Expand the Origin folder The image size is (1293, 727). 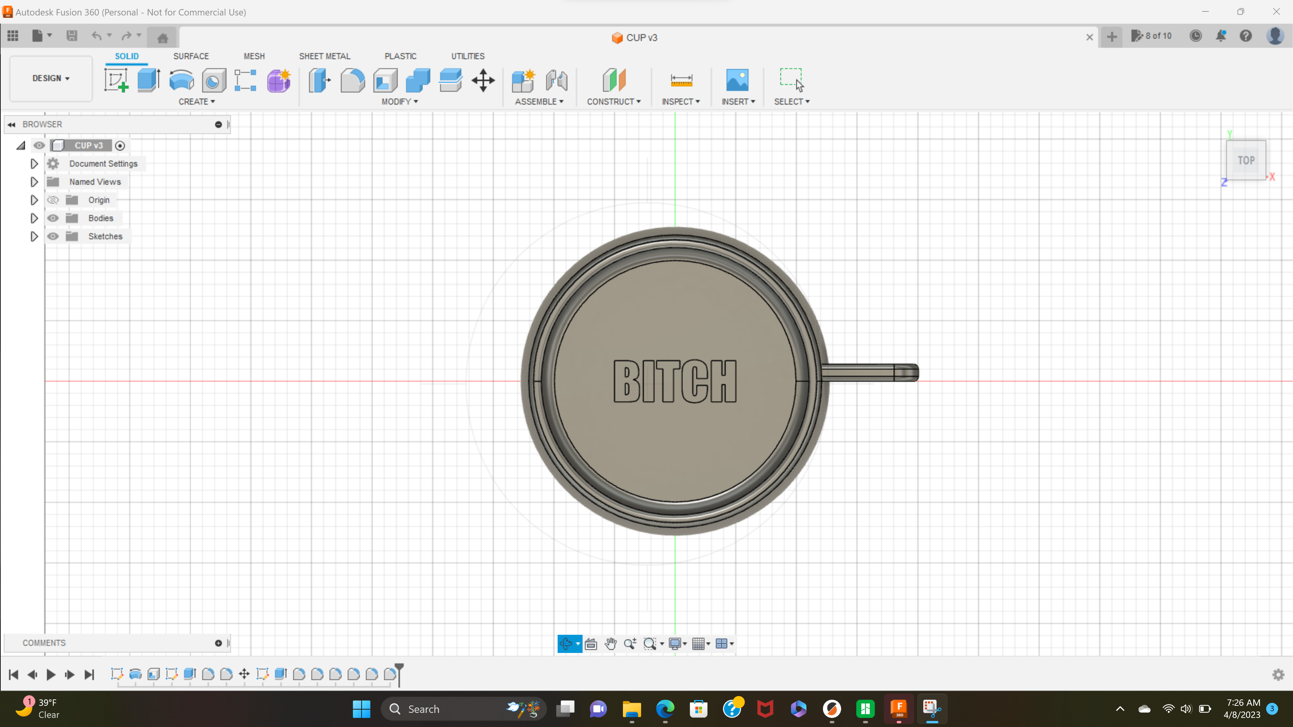point(34,200)
